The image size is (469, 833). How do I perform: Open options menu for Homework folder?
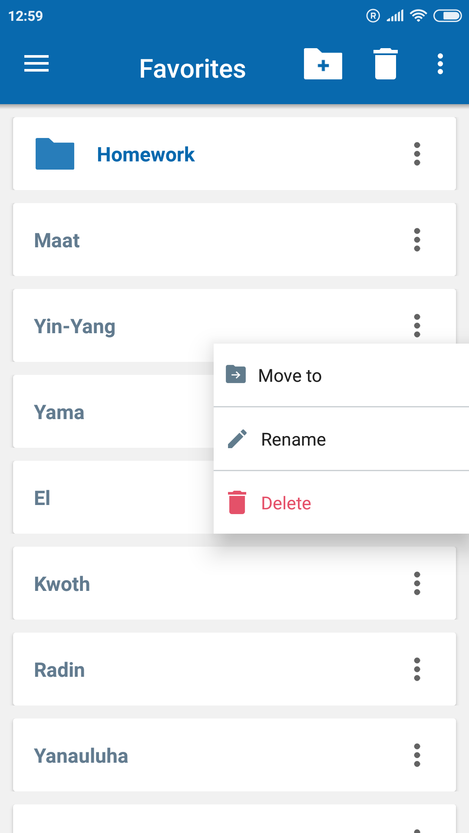417,154
